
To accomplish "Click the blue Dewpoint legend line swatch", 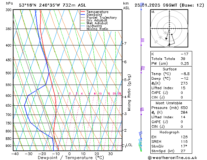I will tap(83, 14).
